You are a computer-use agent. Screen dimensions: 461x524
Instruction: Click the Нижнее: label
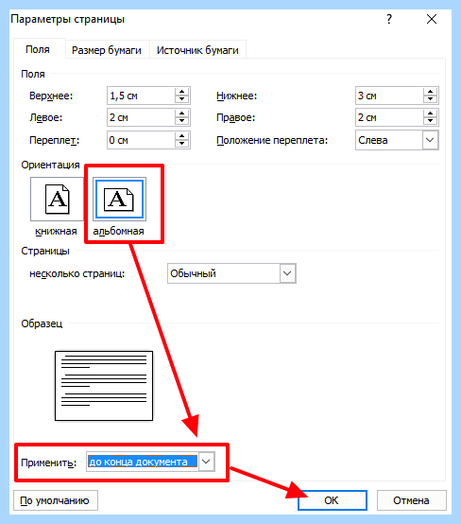[x=237, y=96]
